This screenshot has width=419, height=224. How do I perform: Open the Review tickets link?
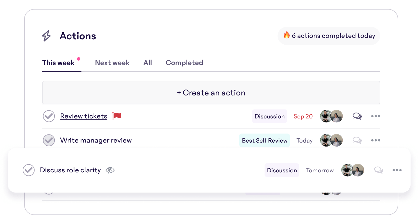(84, 116)
